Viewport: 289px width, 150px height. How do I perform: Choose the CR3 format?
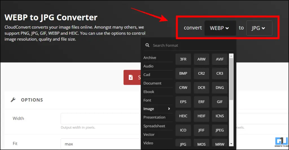pyautogui.click(x=220, y=73)
